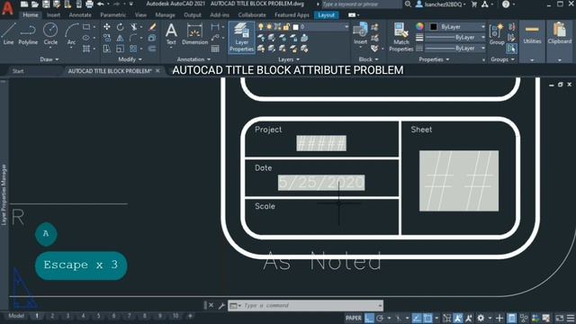The image size is (576, 324).
Task: Click the Group tool icon
Action: (497, 34)
